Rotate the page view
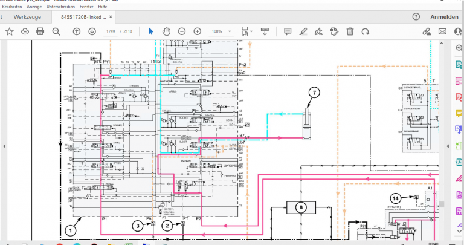This screenshot has width=464, height=245. click(365, 31)
